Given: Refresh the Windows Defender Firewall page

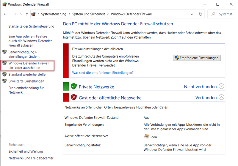Looking at the screenshot, I should tap(201, 14).
